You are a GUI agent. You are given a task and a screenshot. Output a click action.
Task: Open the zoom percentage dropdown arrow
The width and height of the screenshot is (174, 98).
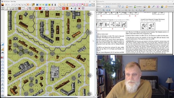click(116, 10)
